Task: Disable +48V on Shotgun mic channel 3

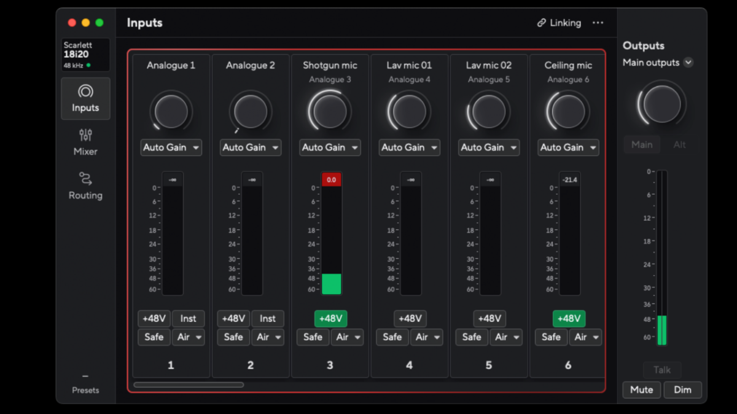Action: (x=330, y=318)
